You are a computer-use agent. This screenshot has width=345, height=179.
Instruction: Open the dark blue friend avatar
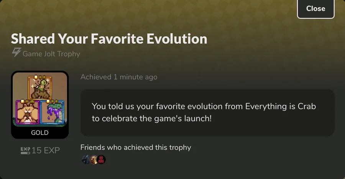click(x=85, y=159)
